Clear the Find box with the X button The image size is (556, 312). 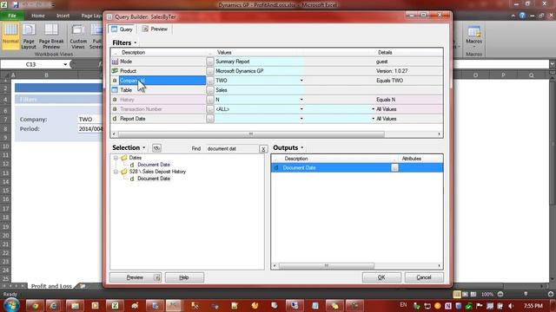(263, 149)
